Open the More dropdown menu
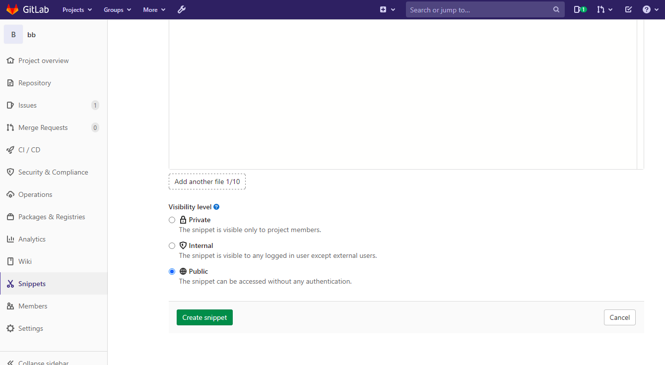This screenshot has width=665, height=365. click(x=154, y=9)
